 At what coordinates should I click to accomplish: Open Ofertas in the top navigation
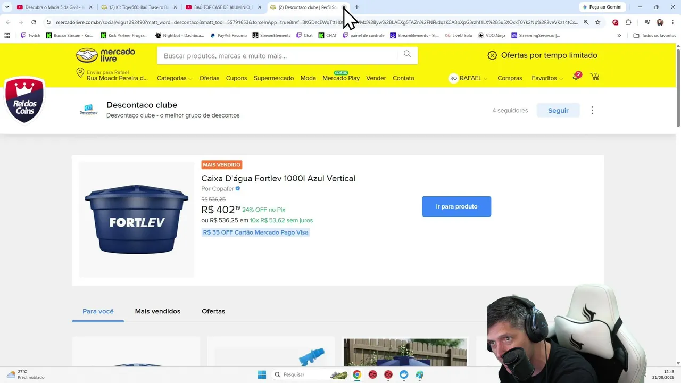click(x=209, y=78)
